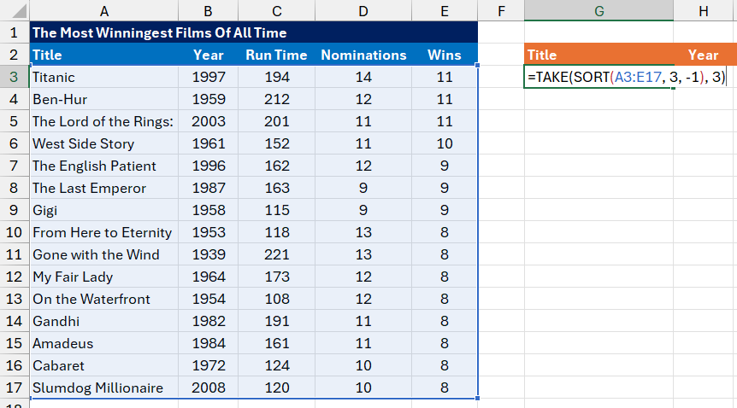Click run time value 194
This screenshot has width=737, height=408.
point(277,77)
